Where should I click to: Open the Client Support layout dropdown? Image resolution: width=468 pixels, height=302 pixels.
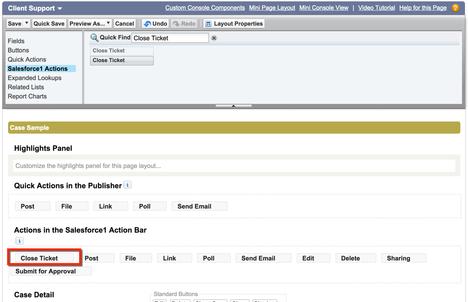[59, 9]
